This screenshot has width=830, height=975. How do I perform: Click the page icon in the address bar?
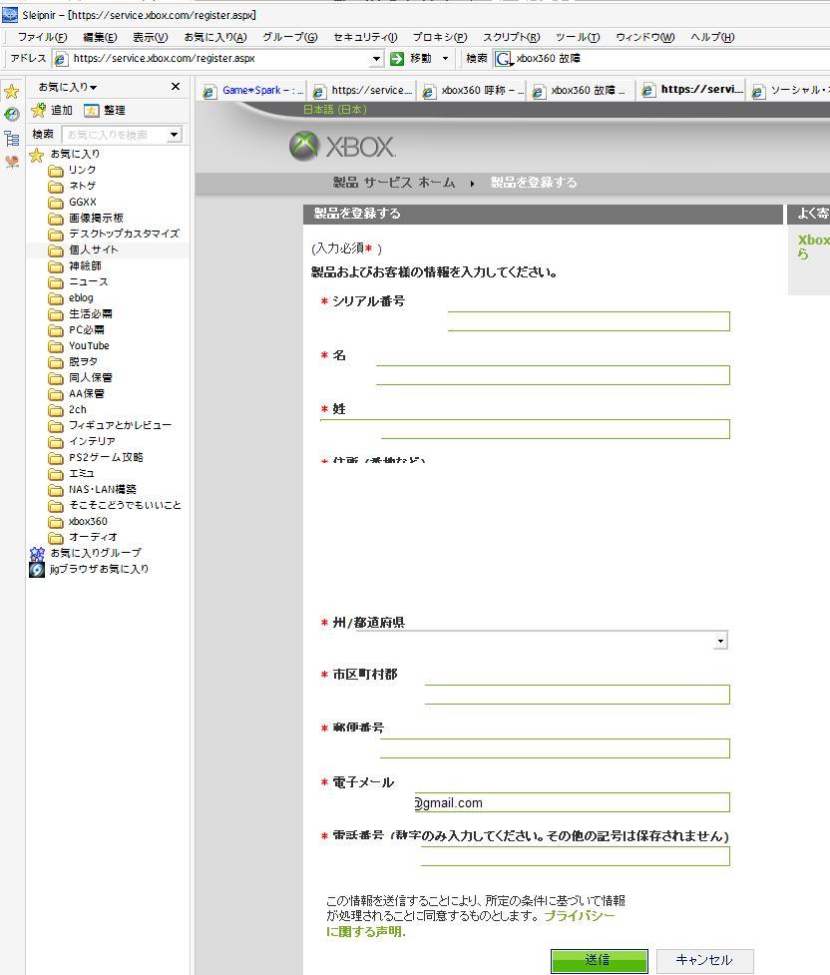(61, 59)
